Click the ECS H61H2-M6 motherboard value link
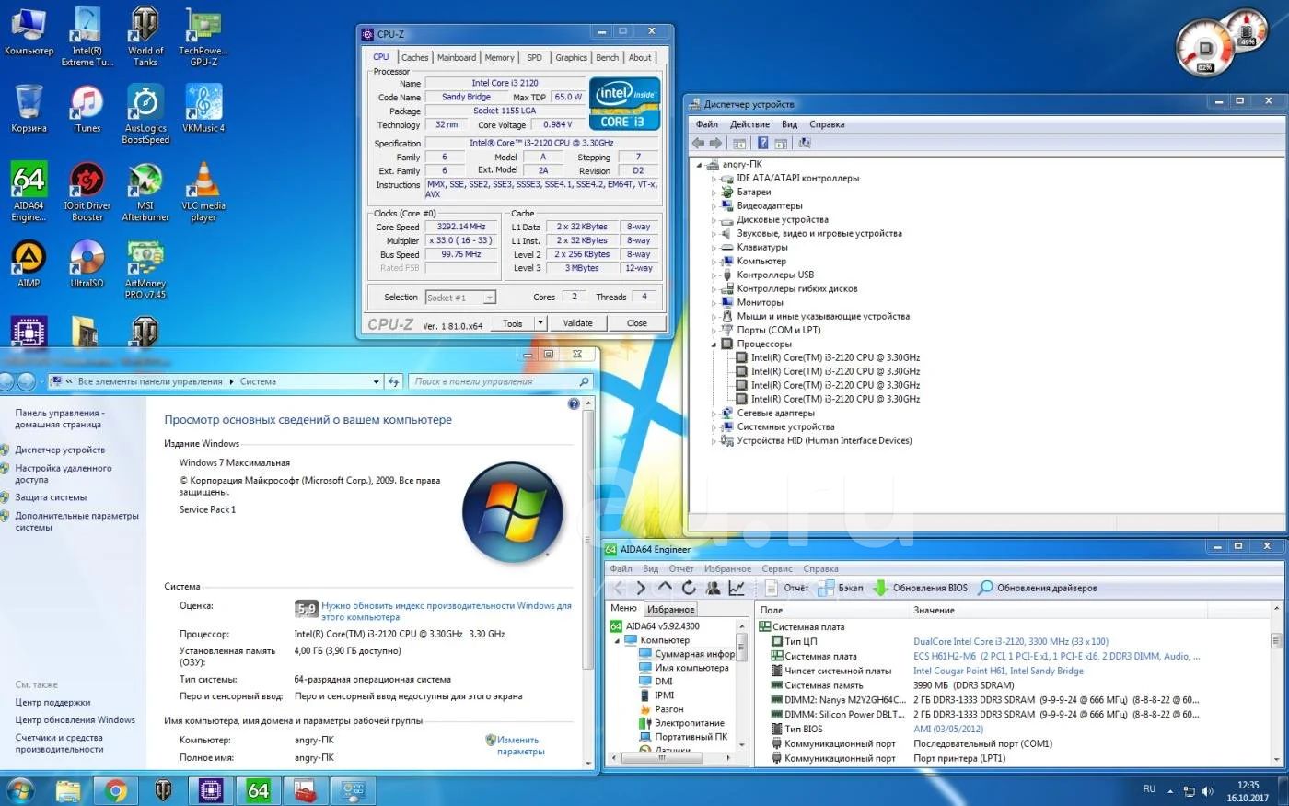 (1057, 656)
